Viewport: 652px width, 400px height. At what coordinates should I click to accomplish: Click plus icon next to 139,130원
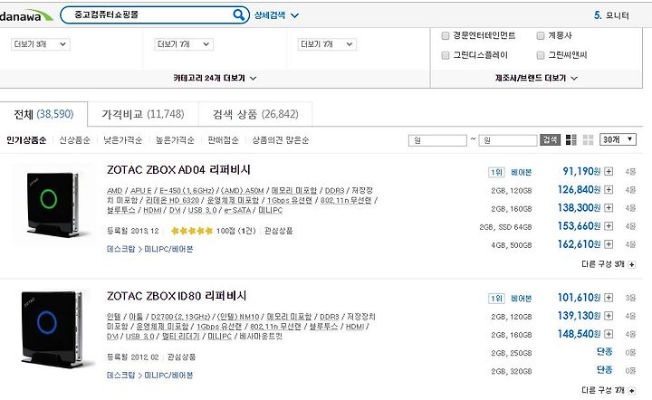[609, 316]
